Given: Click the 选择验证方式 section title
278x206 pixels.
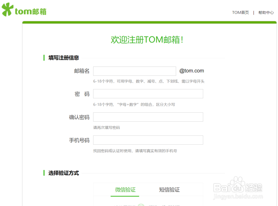Looking at the screenshot, I should click(64, 173).
